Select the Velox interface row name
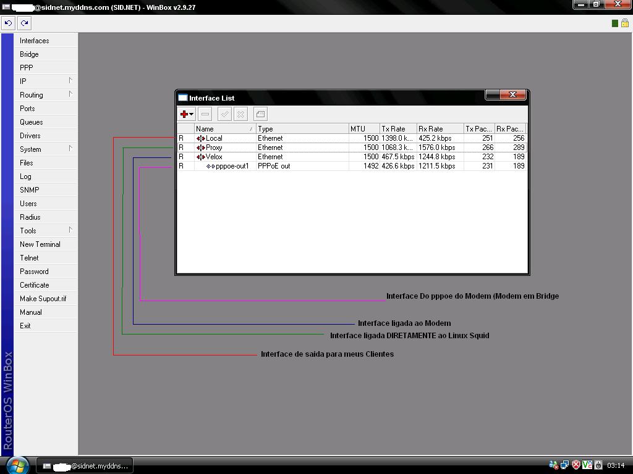Viewport: 633px width, 474px height. coord(214,157)
